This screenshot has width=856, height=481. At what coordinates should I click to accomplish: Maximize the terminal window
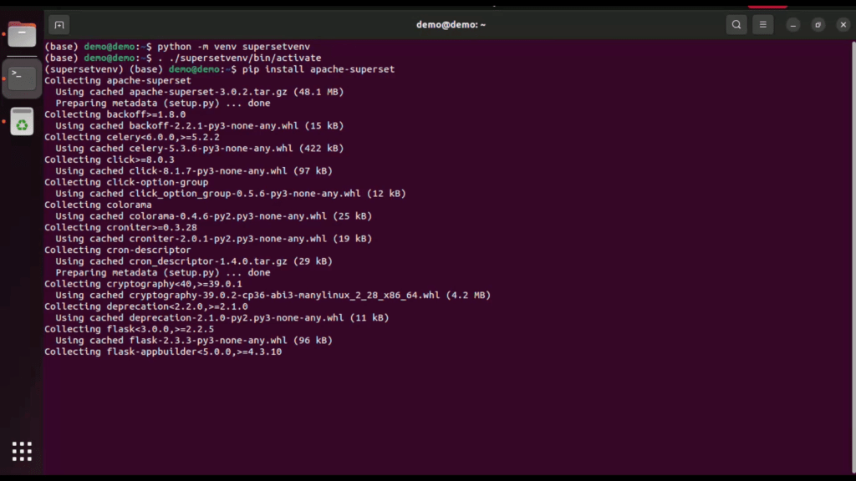click(818, 25)
